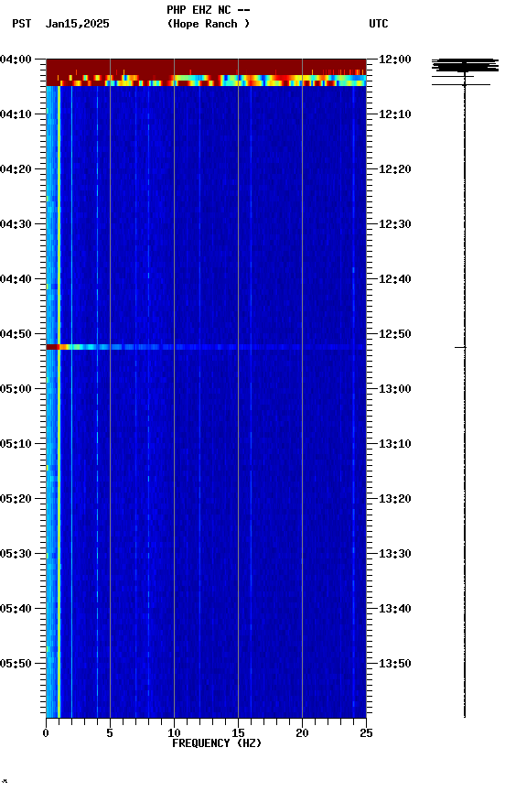Click the '04:20' PST time label
505x791 pixels.
(16, 169)
